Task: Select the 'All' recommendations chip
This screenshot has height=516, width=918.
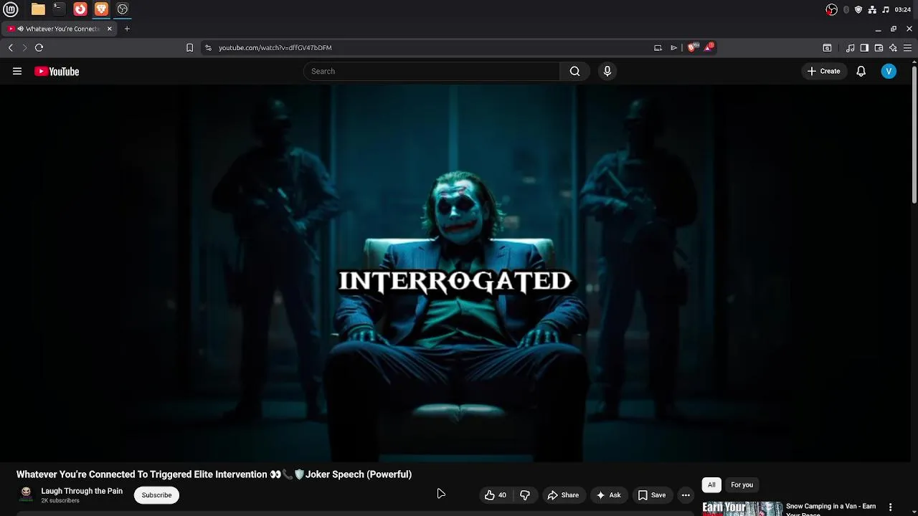Action: tap(711, 485)
